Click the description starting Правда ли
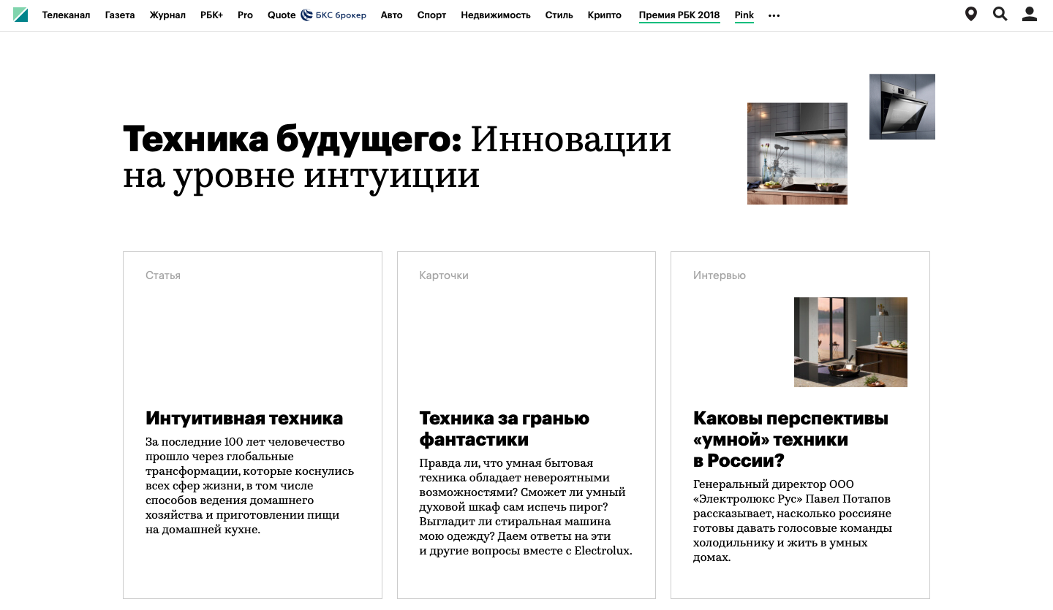This screenshot has width=1053, height=610. click(x=526, y=507)
